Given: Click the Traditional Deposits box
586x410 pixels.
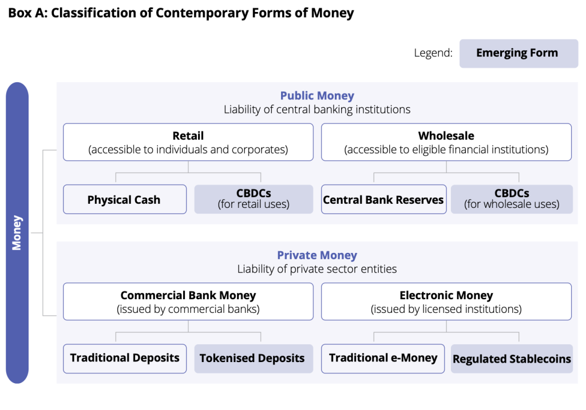Looking at the screenshot, I should coord(124,359).
